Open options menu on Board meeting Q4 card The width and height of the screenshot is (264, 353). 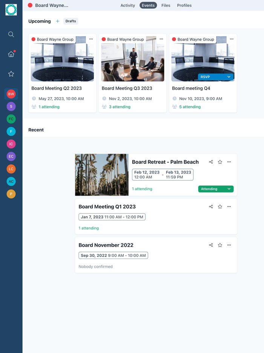coord(232,39)
